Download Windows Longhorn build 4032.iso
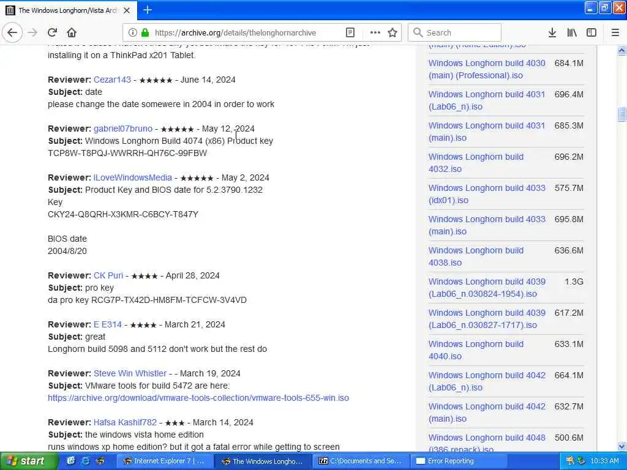 point(476,163)
